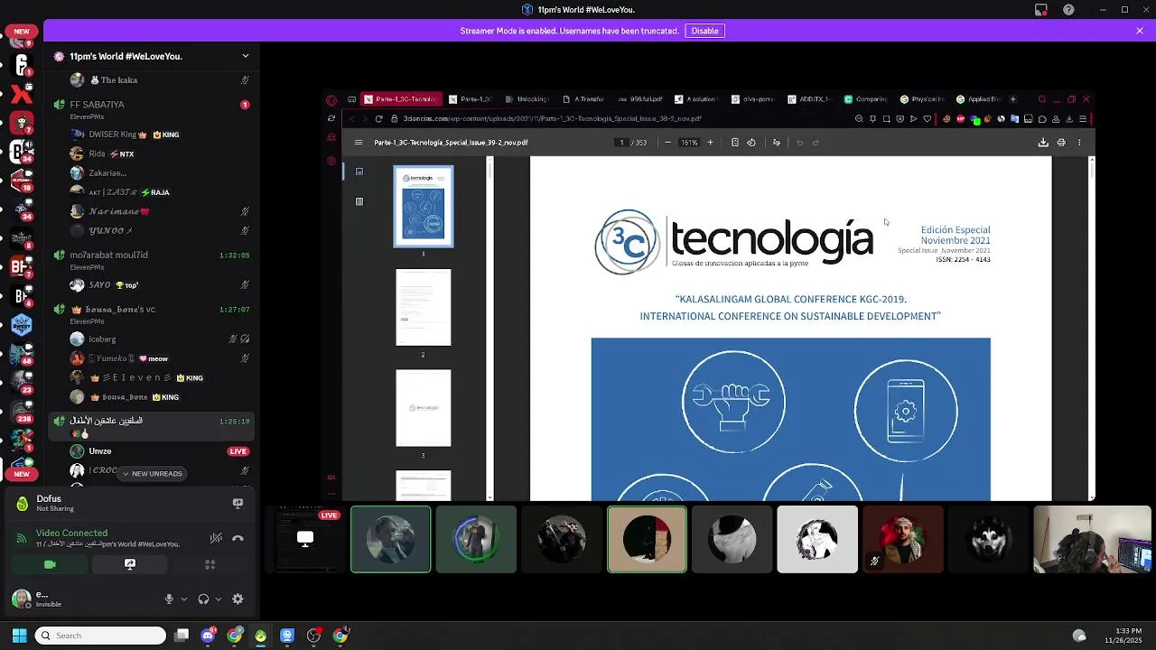This screenshot has height=650, width=1156.
Task: Open Discord User Settings gear
Action: click(x=238, y=599)
